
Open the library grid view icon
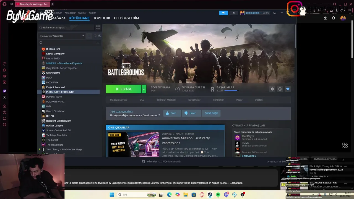point(98,27)
